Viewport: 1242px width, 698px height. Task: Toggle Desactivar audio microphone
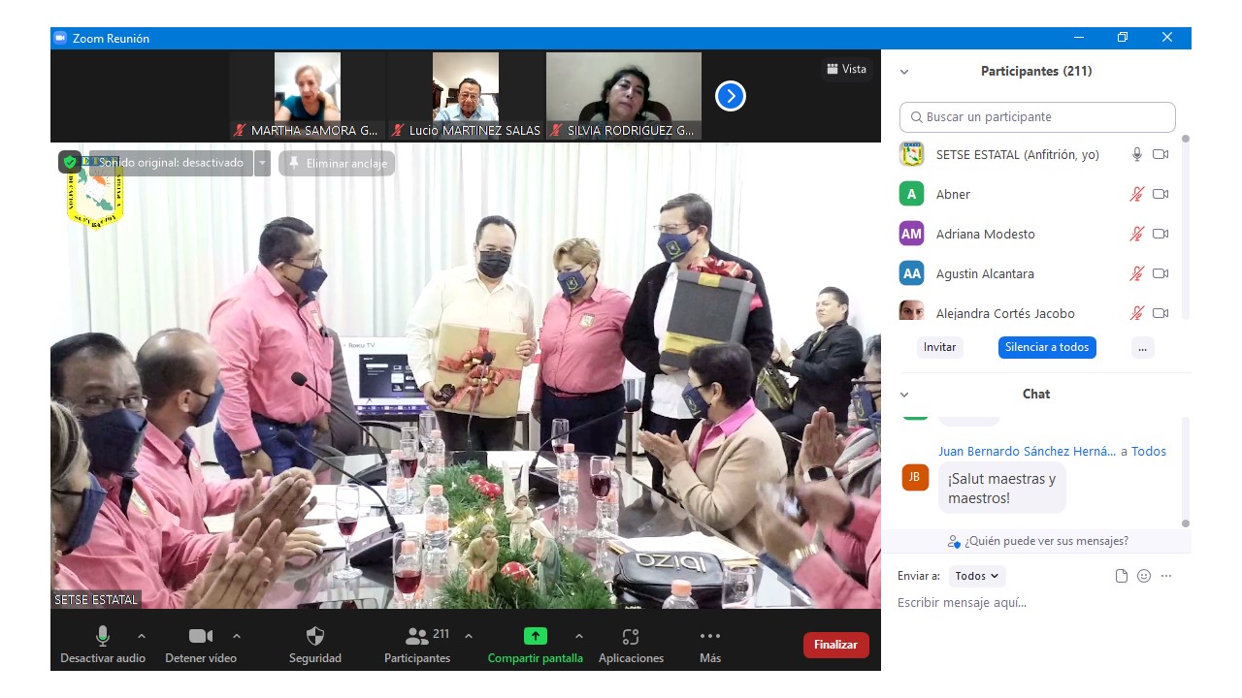pos(103,636)
